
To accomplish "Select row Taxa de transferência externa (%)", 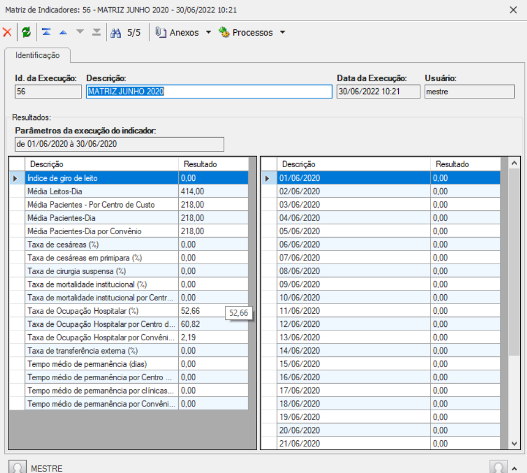I will pos(129,351).
